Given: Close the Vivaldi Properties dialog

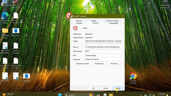Looking at the screenshot, I should point(122,16).
